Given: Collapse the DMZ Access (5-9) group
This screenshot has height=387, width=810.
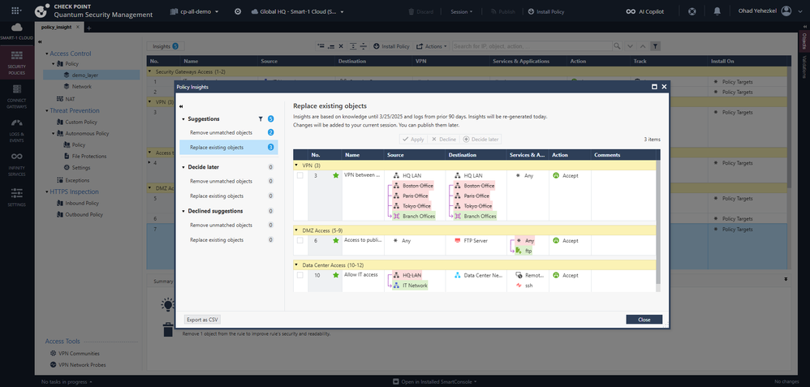Looking at the screenshot, I should (x=296, y=230).
